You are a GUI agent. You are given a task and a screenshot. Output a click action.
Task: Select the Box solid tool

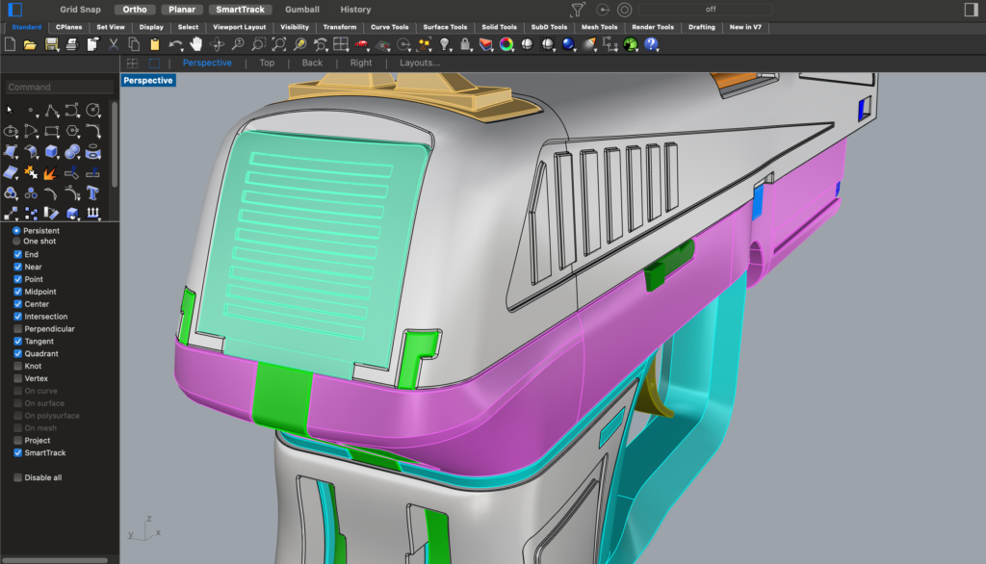(51, 152)
